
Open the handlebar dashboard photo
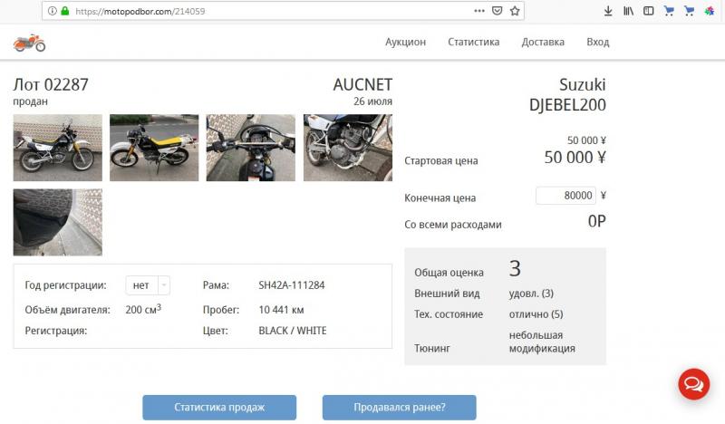[x=251, y=148]
